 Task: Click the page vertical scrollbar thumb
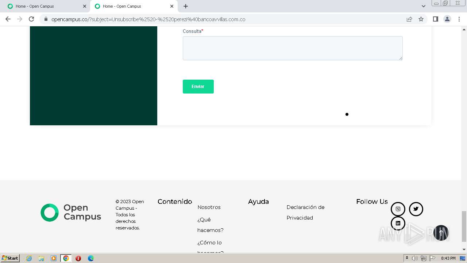click(464, 226)
